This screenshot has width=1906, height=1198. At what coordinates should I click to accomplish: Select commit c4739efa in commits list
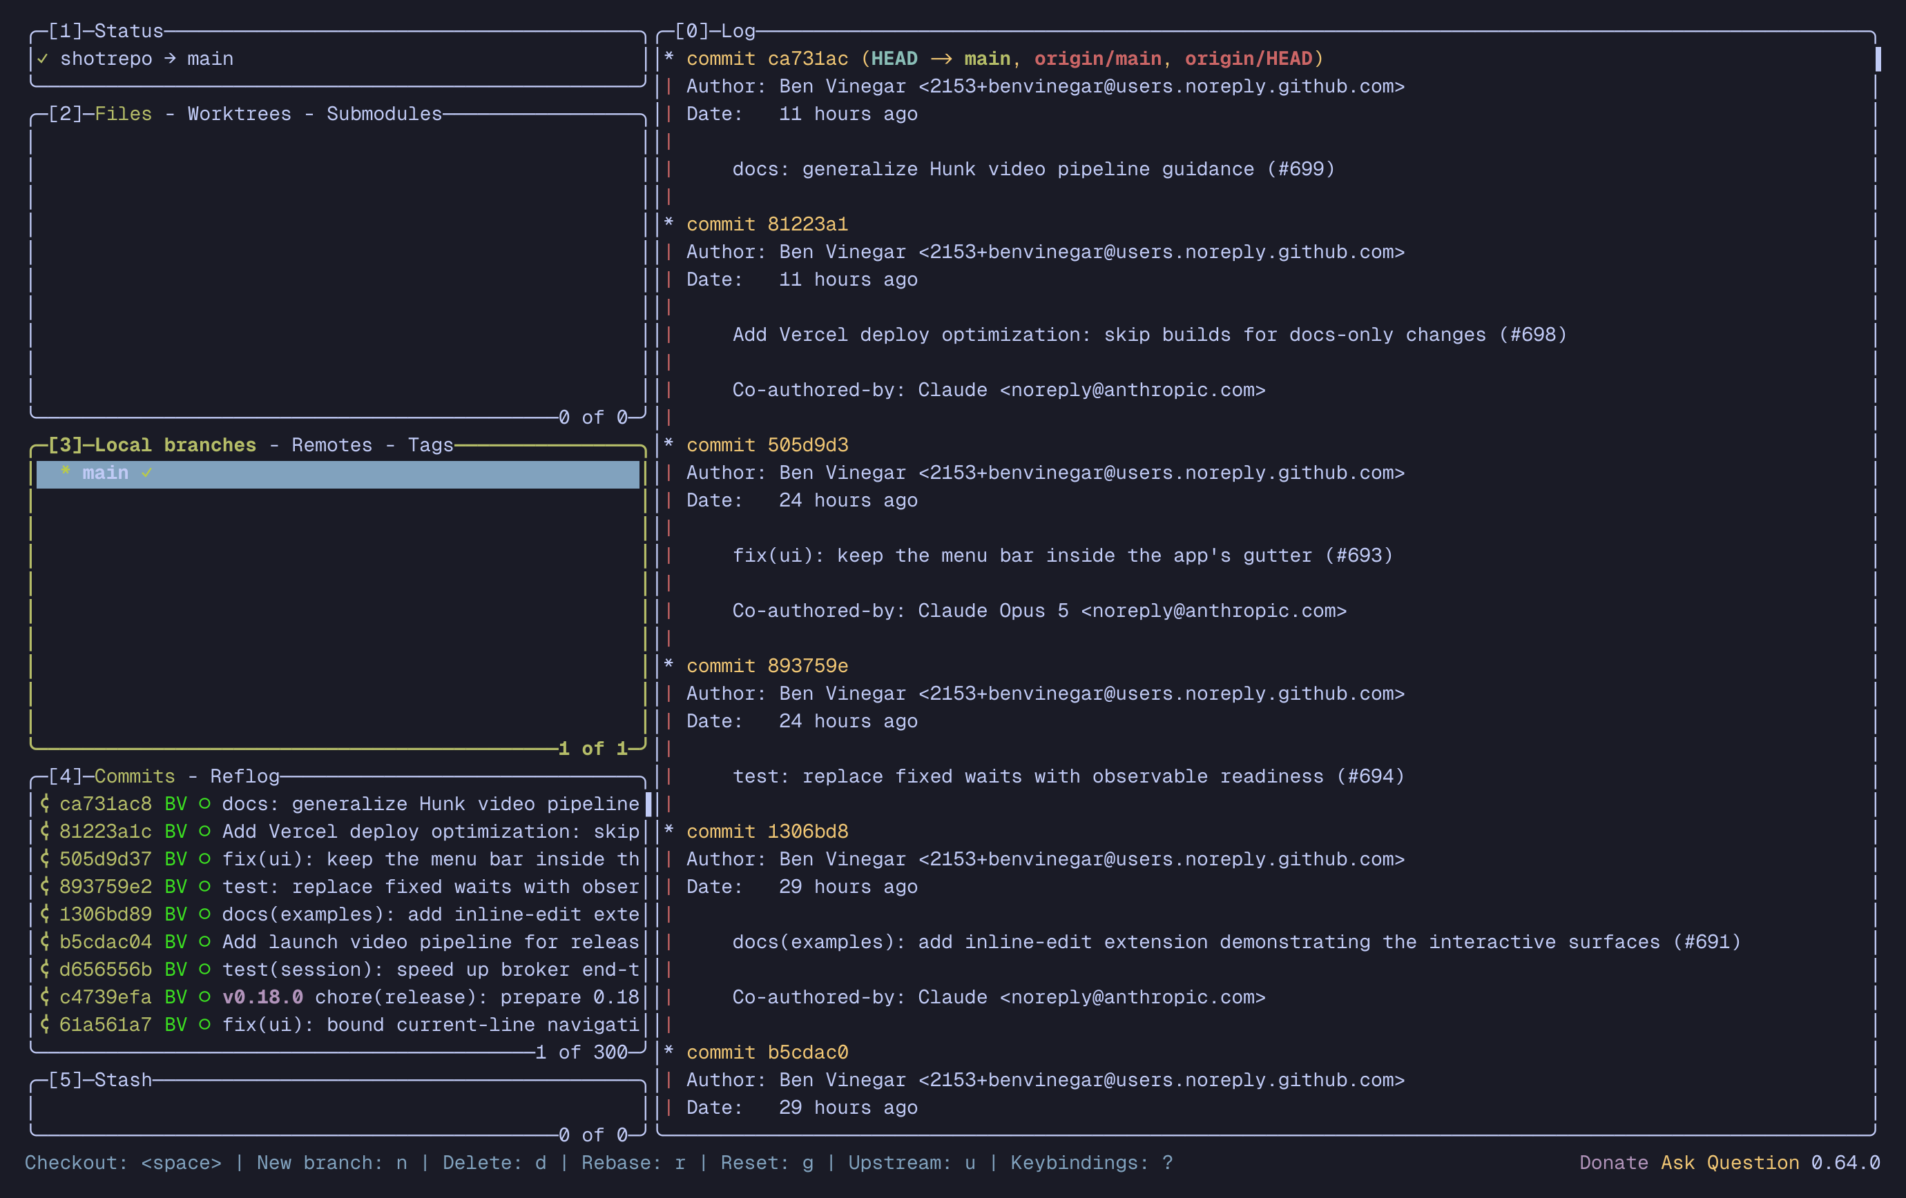[x=338, y=998]
